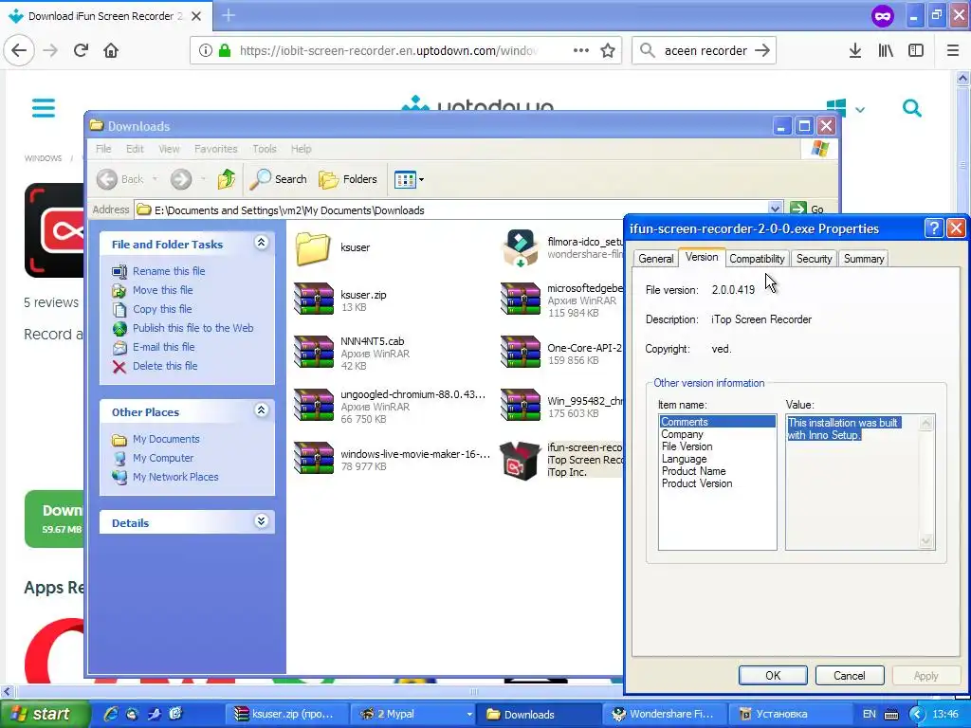Show browser downloads arrow icon

pos(854,51)
